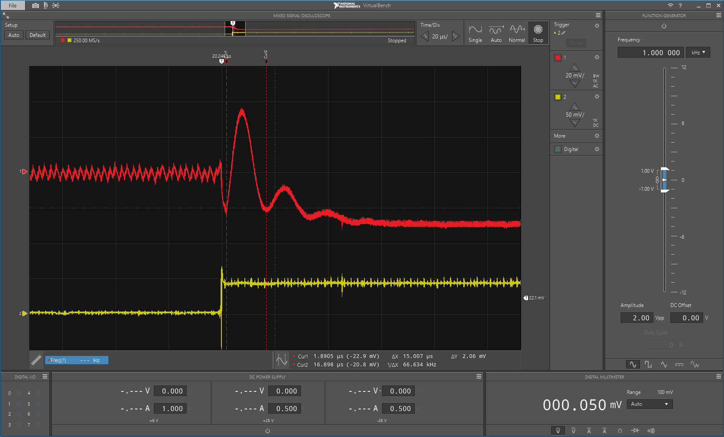
Task: Select Single acquisition mode
Action: click(x=475, y=33)
